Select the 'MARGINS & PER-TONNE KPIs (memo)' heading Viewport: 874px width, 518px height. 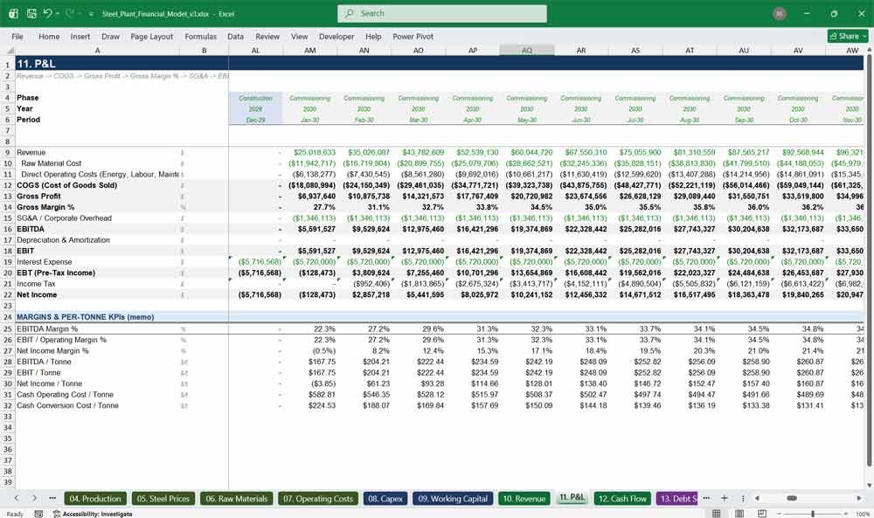tap(86, 317)
